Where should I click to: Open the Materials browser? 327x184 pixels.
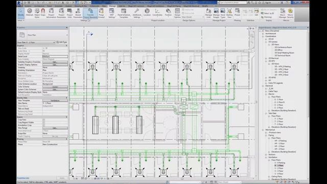coord(30,12)
